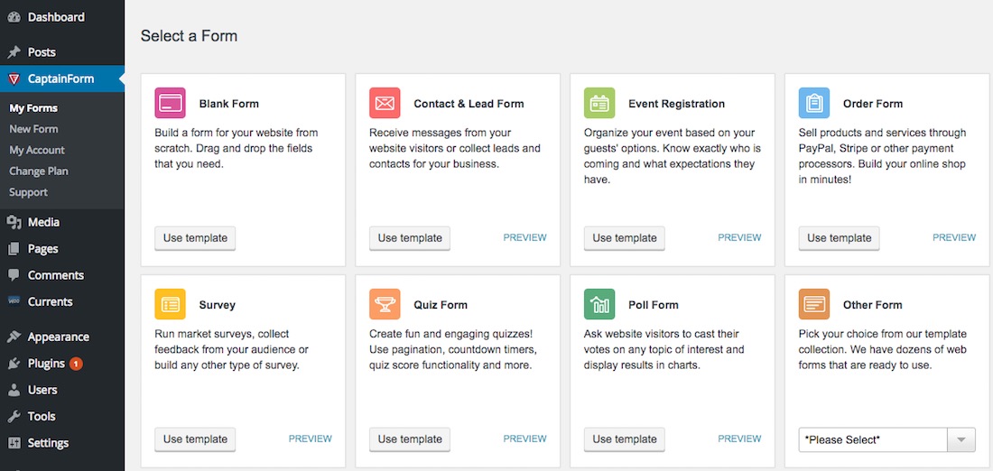Open the Dashboard from the sidebar
The width and height of the screenshot is (993, 471).
pyautogui.click(x=56, y=17)
